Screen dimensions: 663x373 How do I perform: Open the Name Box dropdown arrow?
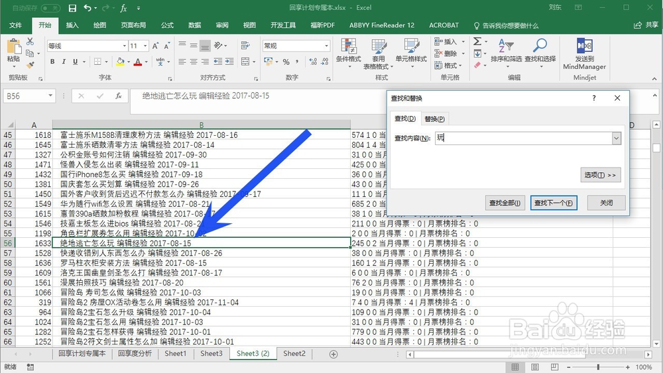coord(50,96)
